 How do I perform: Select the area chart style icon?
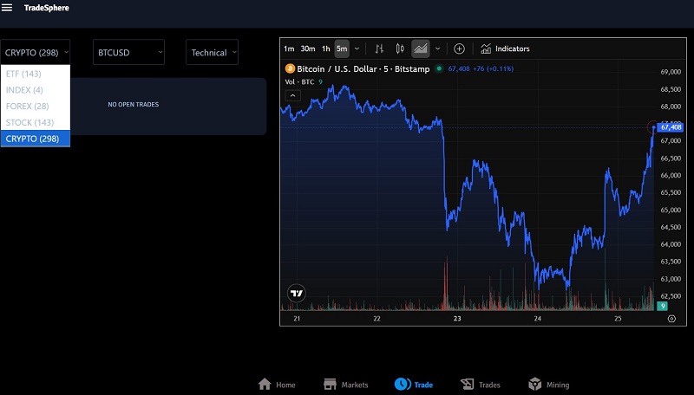[x=420, y=49]
